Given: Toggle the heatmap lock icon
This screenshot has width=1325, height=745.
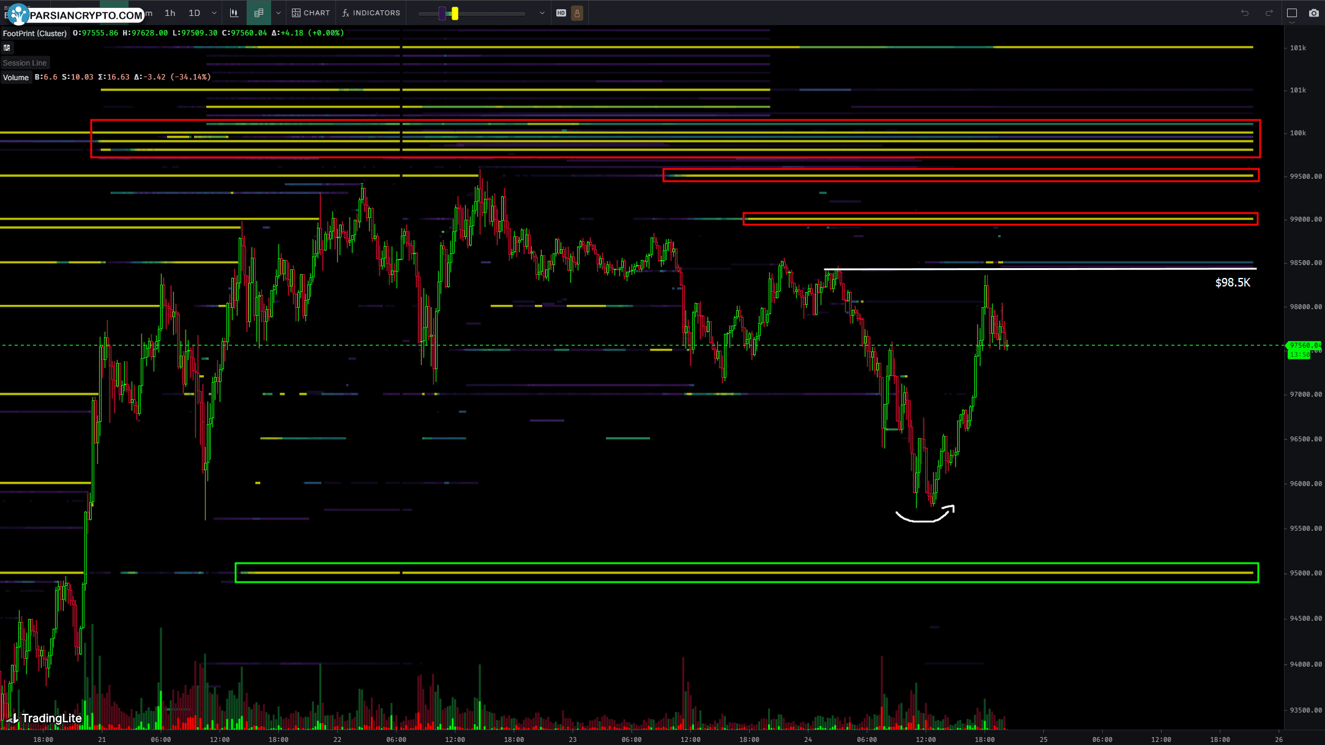Looking at the screenshot, I should [x=577, y=13].
